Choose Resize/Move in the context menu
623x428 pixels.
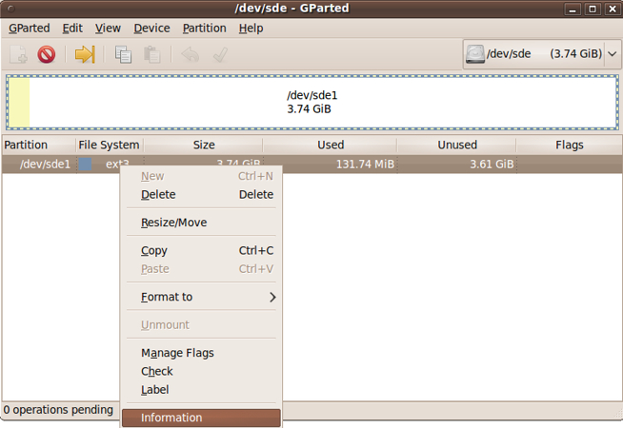(x=173, y=223)
